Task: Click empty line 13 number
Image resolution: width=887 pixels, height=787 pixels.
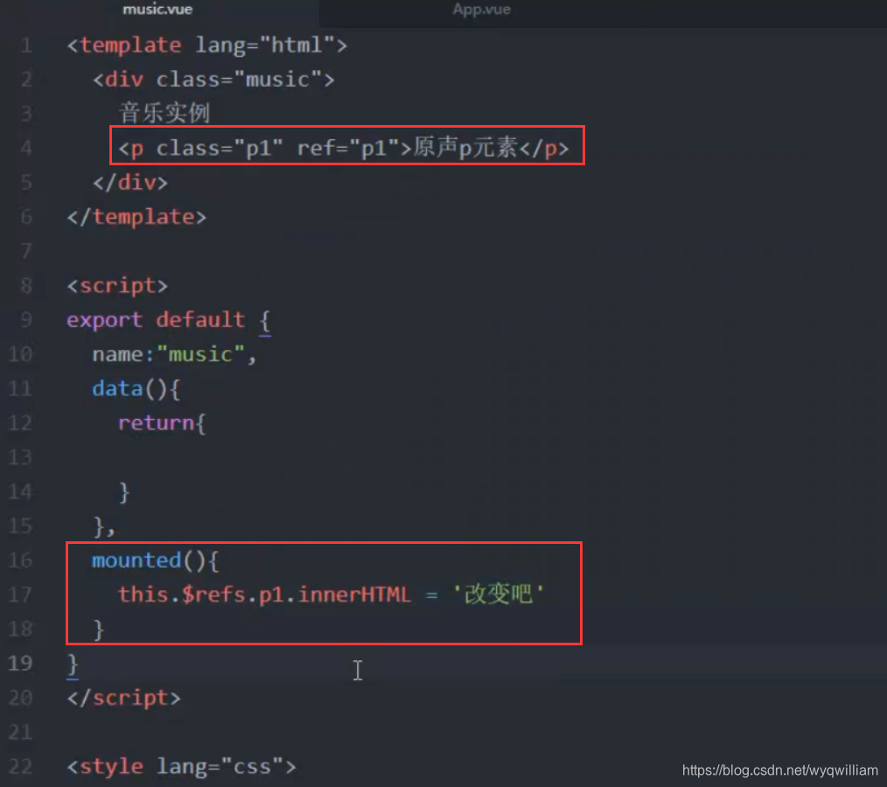Action: coord(20,456)
